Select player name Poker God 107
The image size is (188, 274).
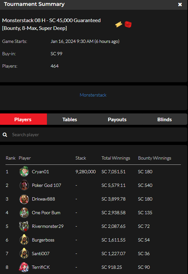[x=47, y=185]
